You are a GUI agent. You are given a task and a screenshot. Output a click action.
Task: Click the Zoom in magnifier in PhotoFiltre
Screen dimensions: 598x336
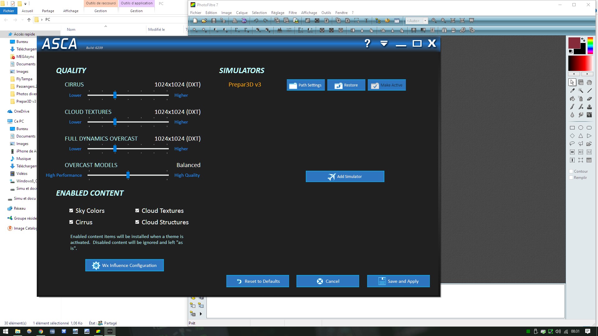point(434,21)
